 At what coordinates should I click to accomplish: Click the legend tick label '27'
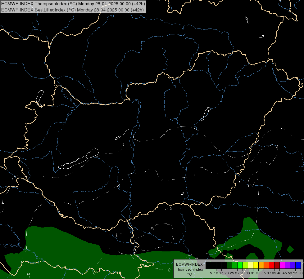click(237, 273)
